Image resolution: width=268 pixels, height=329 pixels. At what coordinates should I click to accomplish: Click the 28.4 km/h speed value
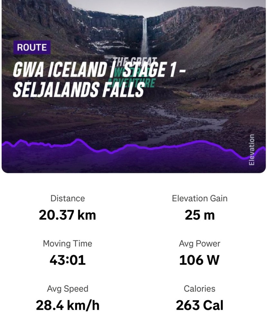pos(68,306)
